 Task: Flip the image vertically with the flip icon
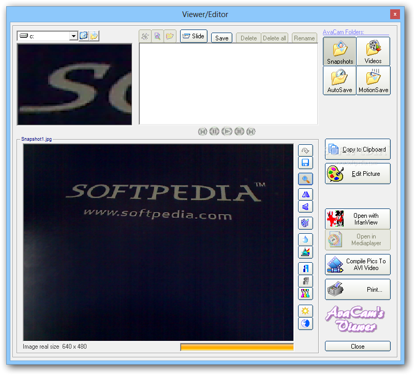pos(305,207)
